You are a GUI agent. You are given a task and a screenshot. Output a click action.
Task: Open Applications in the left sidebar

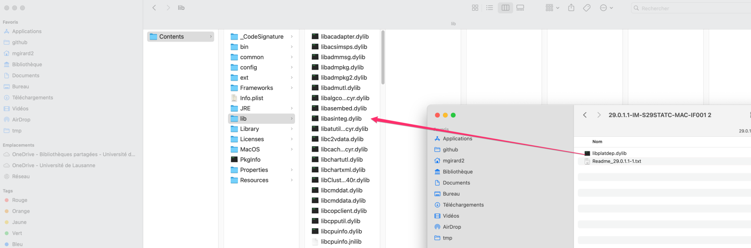[27, 31]
